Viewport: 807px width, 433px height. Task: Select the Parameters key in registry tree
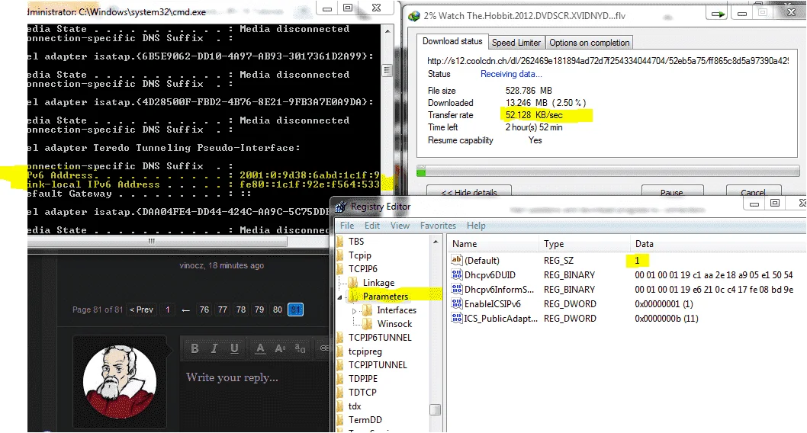385,297
